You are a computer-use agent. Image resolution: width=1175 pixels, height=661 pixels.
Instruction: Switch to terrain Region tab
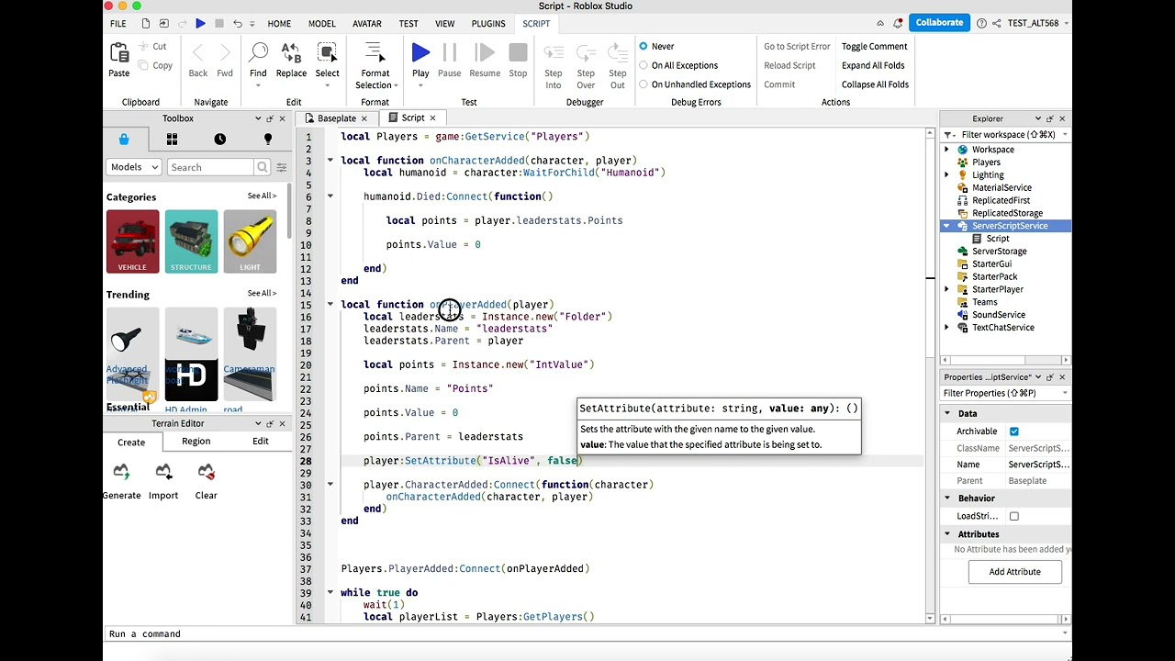coord(196,442)
